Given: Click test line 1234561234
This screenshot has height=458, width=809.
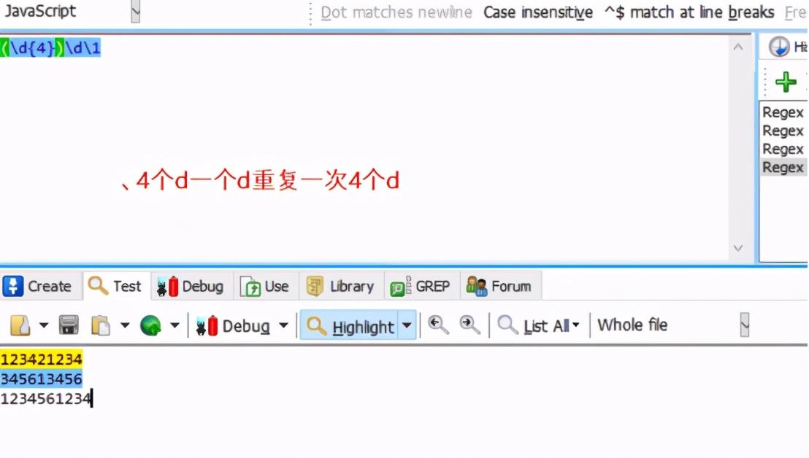Looking at the screenshot, I should click(45, 398).
